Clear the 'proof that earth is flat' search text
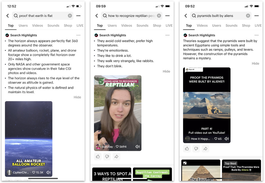This screenshot has width=265, height=183. [x=70, y=16]
